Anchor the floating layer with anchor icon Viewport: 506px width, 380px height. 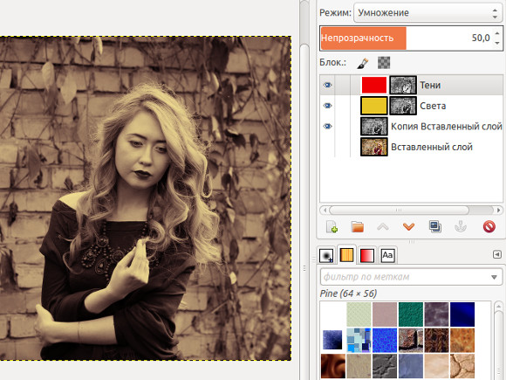(x=461, y=227)
